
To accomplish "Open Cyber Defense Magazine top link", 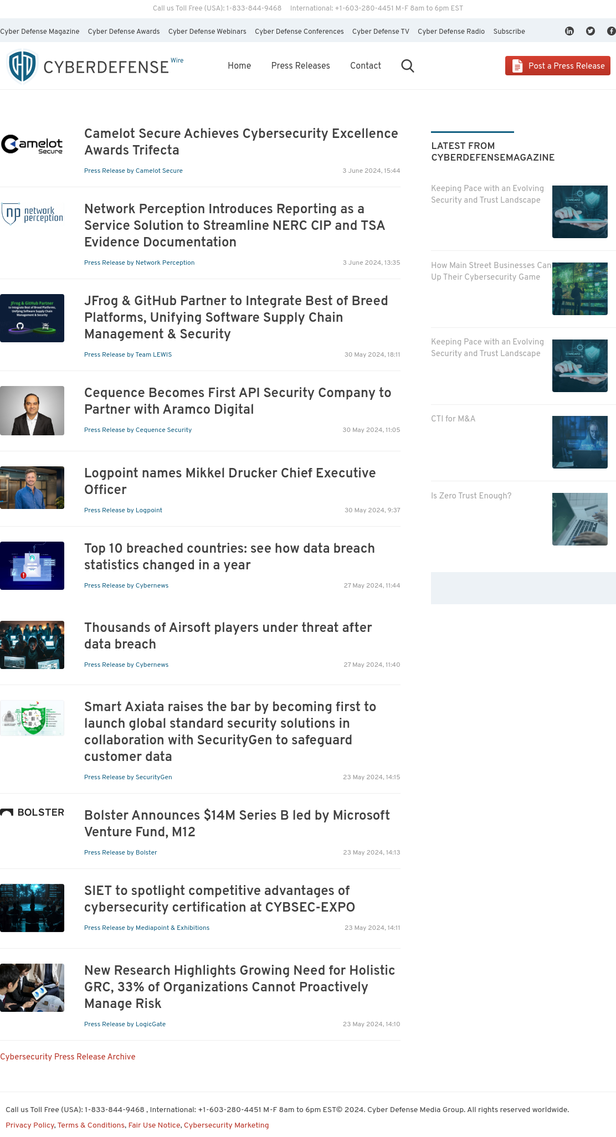I will coord(40,32).
